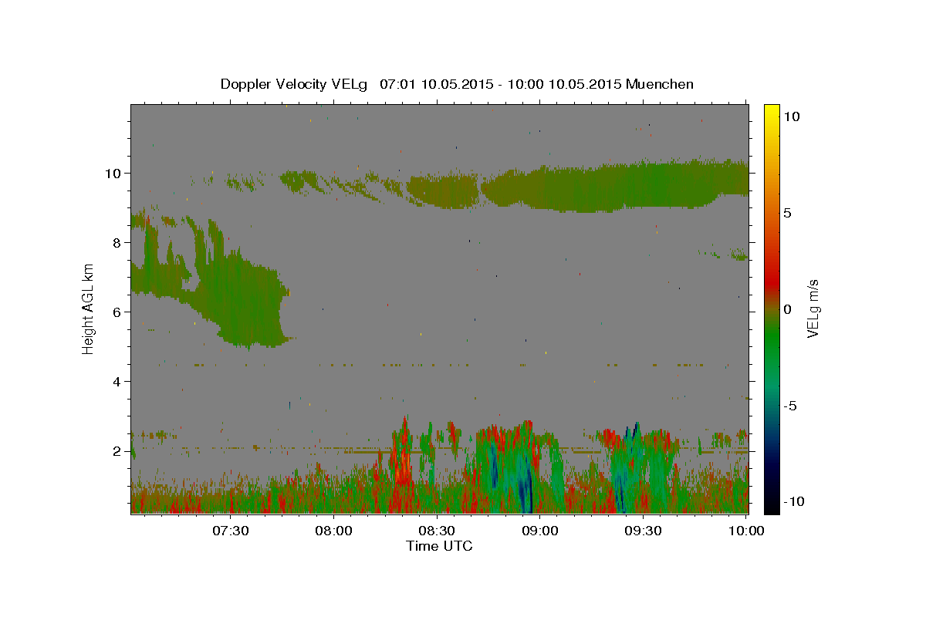This screenshot has height=617, width=926.
Task: Click the '08:00' time axis label
Action: [334, 531]
